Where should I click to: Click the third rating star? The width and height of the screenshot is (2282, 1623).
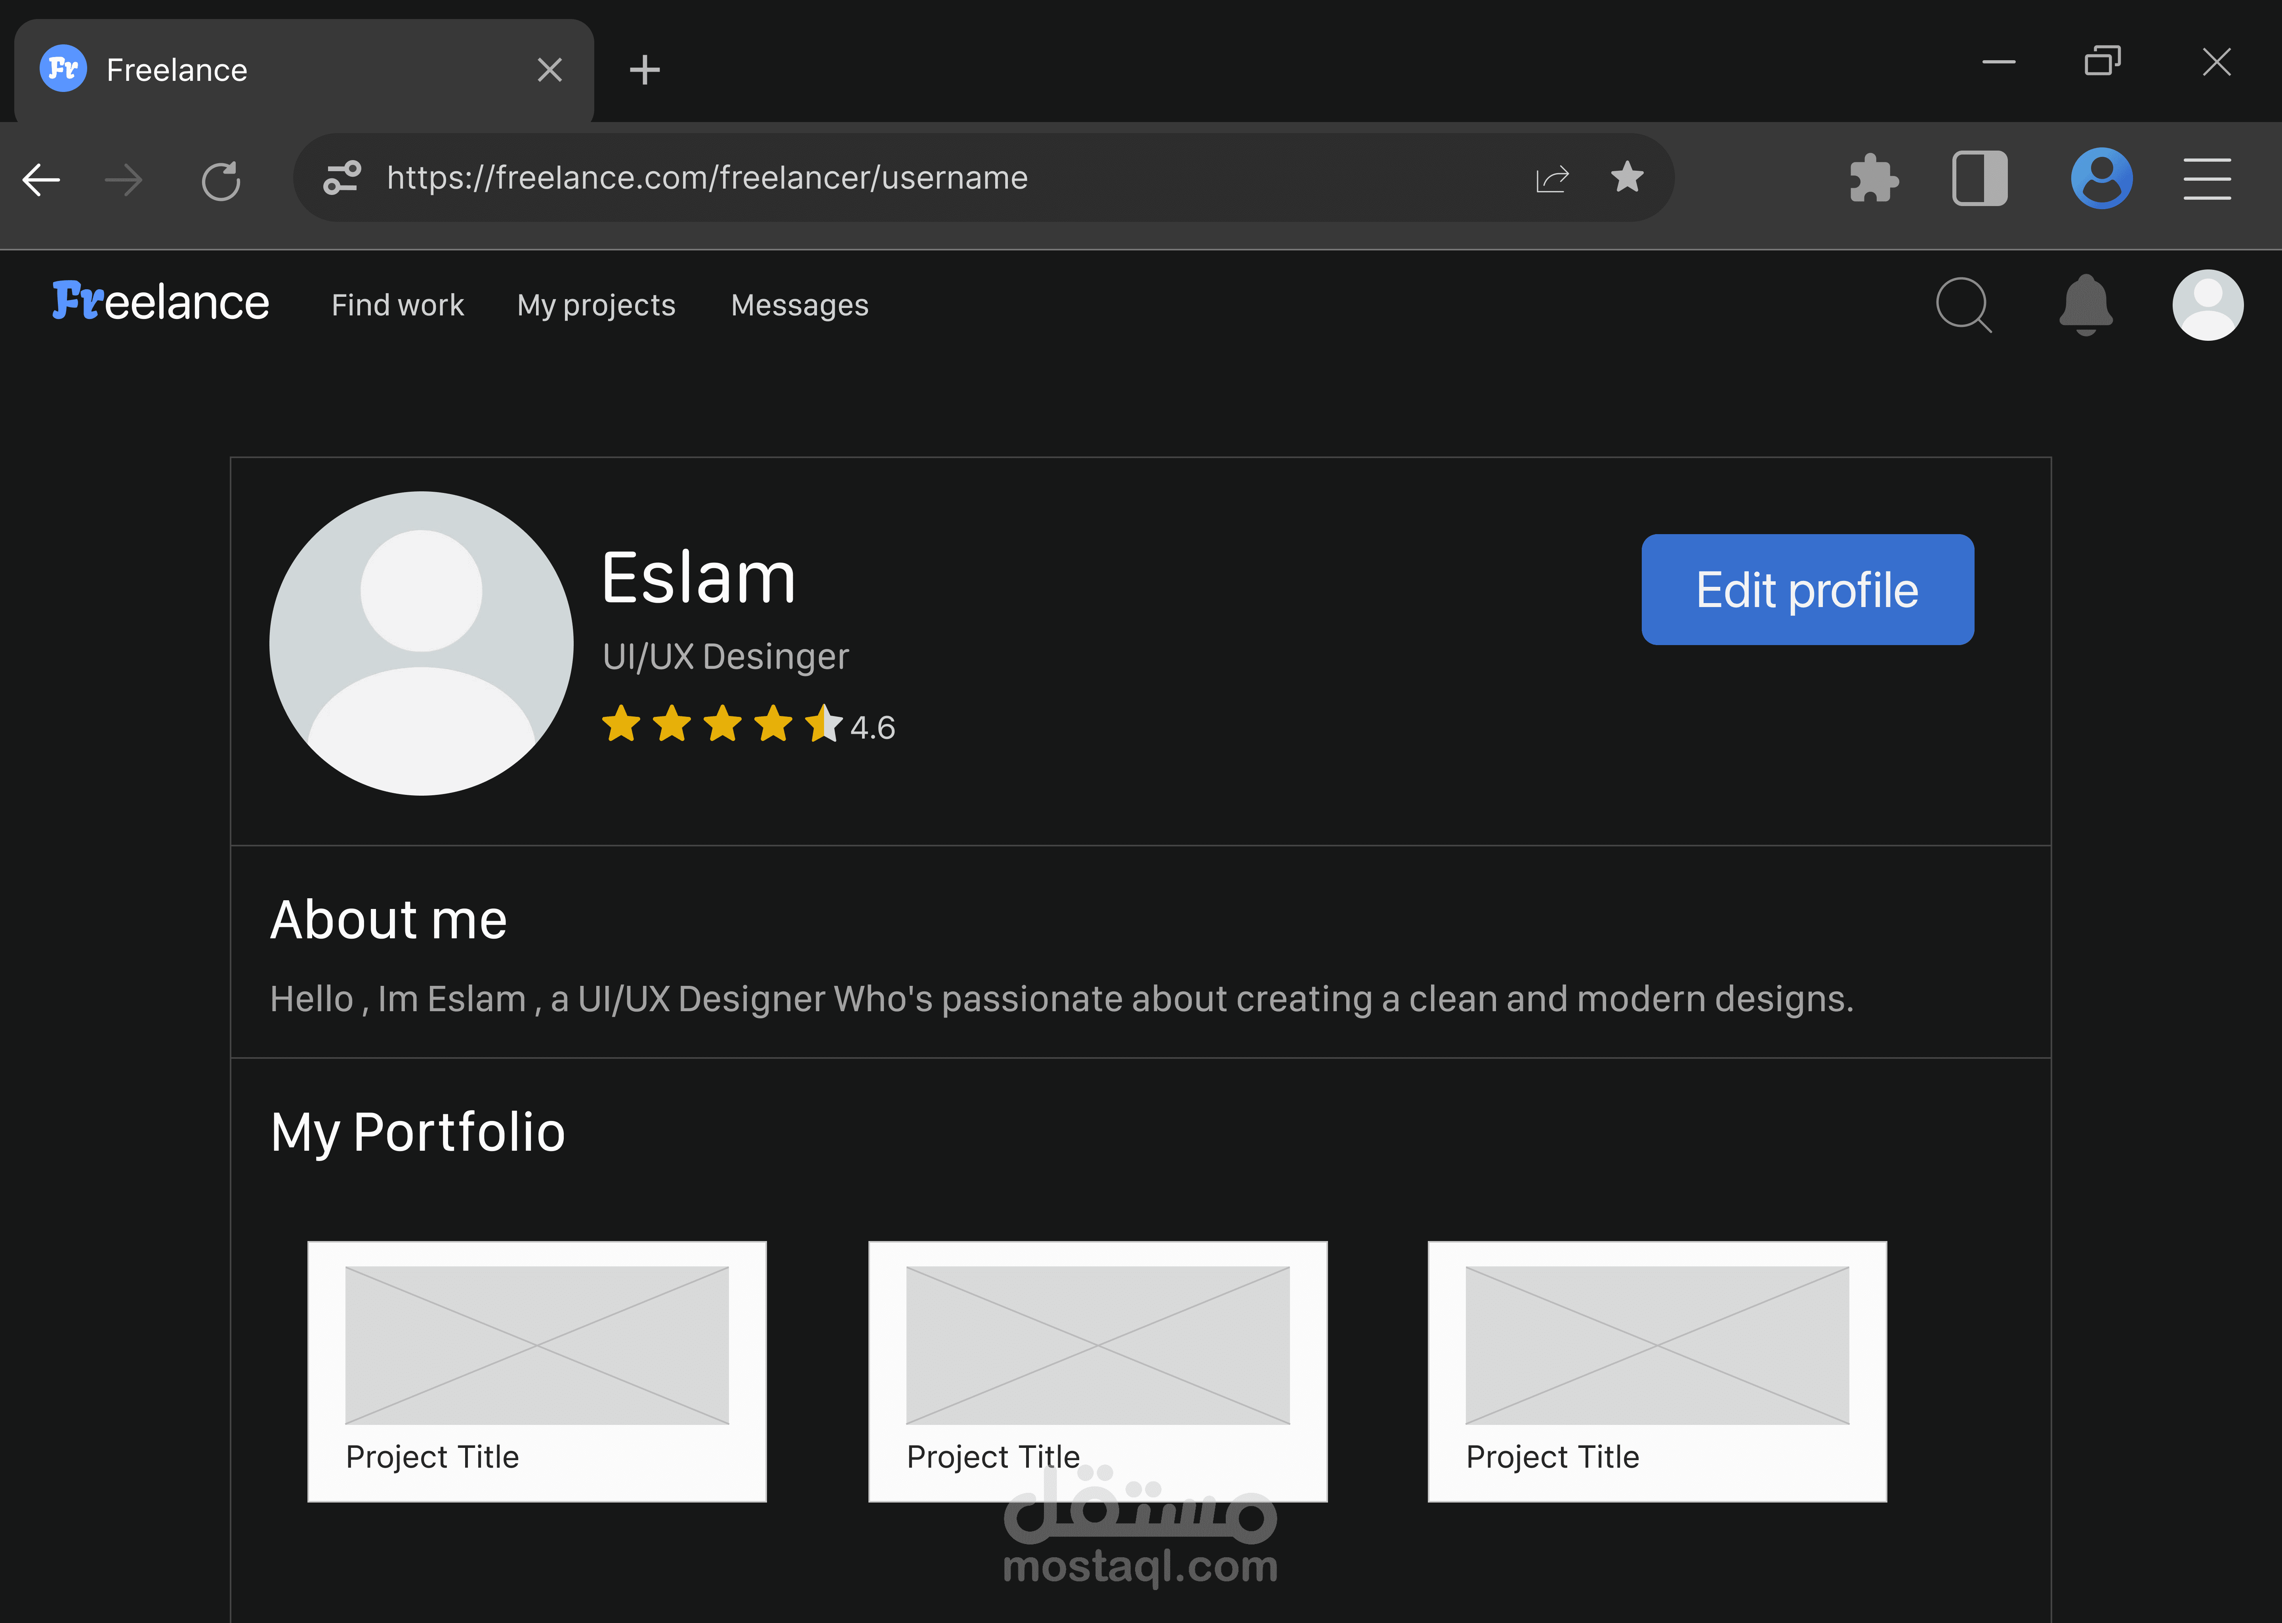click(x=722, y=724)
